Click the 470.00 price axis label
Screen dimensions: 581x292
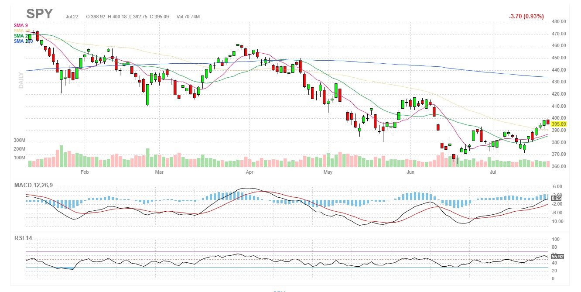pos(559,34)
